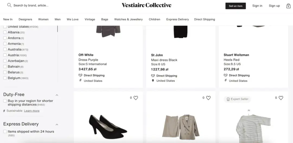The image size is (293, 143).
Task: Collapse the Duty-Free filter section
Action: tap(57, 95)
